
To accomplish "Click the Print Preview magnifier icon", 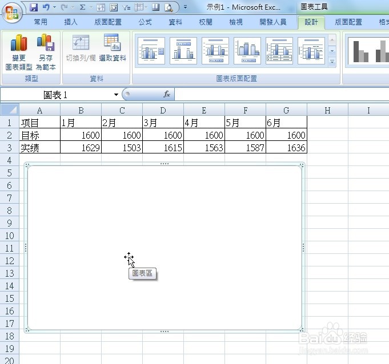I will coord(169,7).
